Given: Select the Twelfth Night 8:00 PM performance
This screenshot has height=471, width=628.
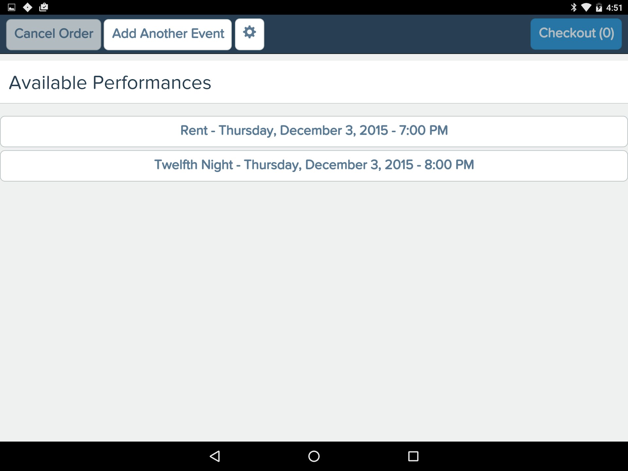Looking at the screenshot, I should click(314, 165).
